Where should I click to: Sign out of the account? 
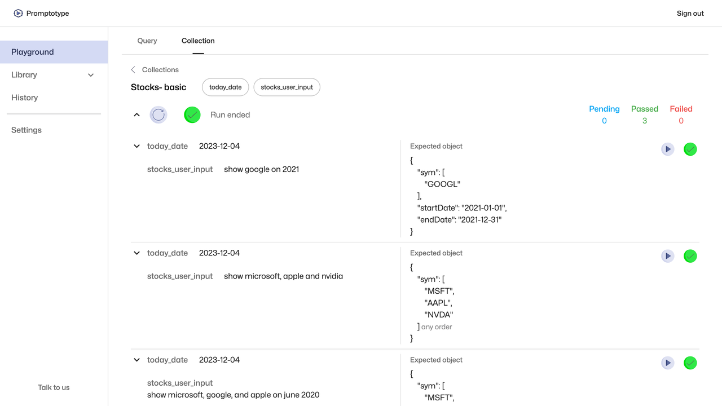click(690, 14)
